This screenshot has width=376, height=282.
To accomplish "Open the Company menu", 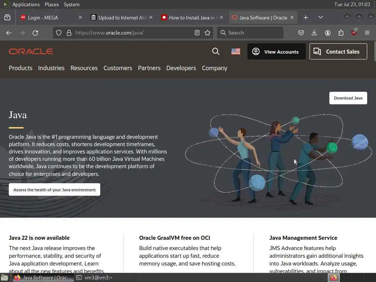I will [x=214, y=68].
